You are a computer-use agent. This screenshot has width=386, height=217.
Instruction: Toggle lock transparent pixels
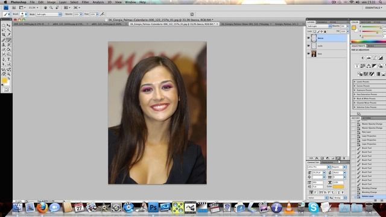[315, 31]
